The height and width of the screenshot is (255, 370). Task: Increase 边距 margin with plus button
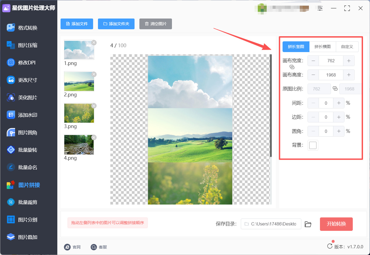point(339,117)
